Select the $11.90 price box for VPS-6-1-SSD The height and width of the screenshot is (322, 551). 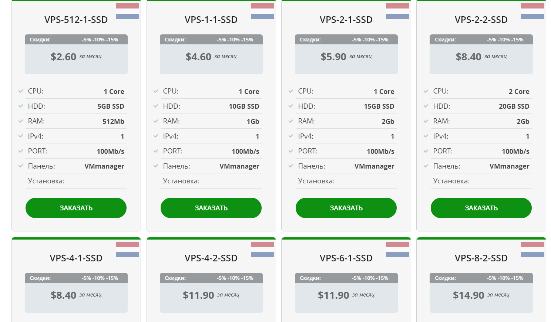click(x=346, y=298)
